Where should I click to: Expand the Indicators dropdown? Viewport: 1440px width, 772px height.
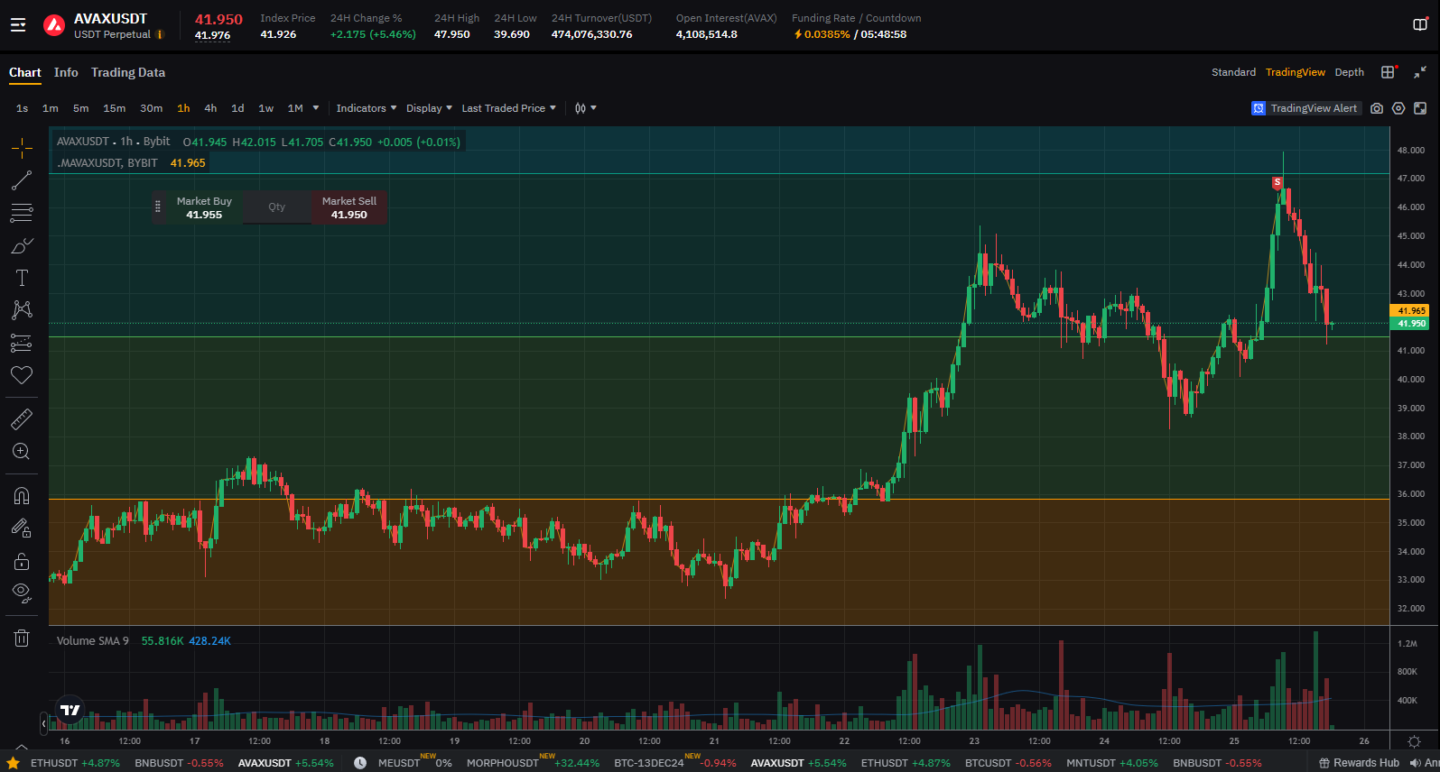click(x=366, y=108)
